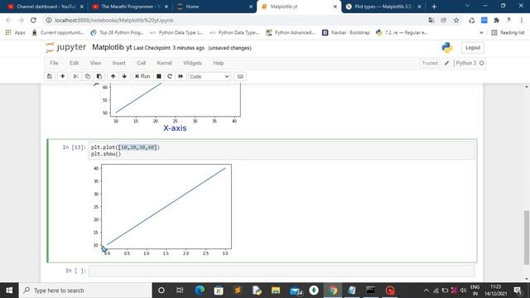Show hidden system tray icons
The height and width of the screenshot is (298, 530).
tap(426, 291)
